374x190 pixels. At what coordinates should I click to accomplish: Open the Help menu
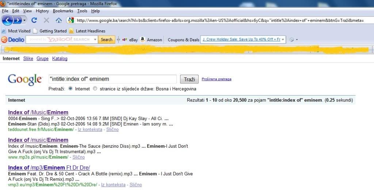click(x=95, y=11)
